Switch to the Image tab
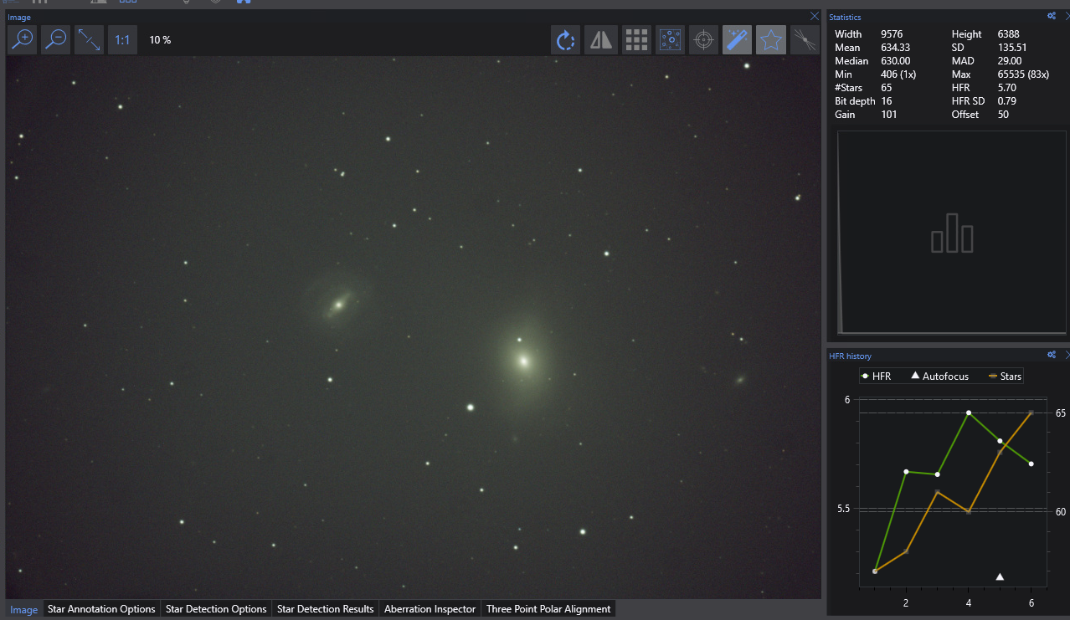This screenshot has width=1070, height=620. (x=23, y=609)
